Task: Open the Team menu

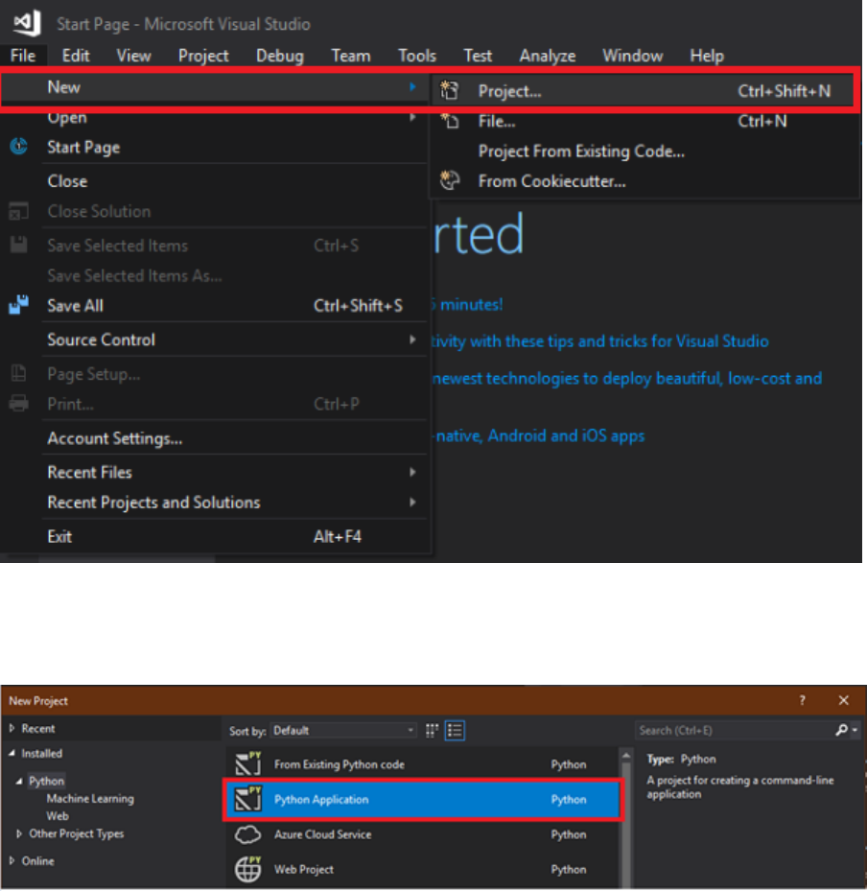Action: click(x=351, y=55)
